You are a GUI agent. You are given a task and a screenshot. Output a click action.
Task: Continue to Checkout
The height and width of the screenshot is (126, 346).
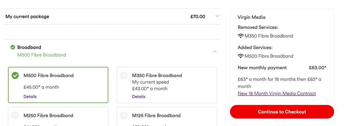(282, 112)
